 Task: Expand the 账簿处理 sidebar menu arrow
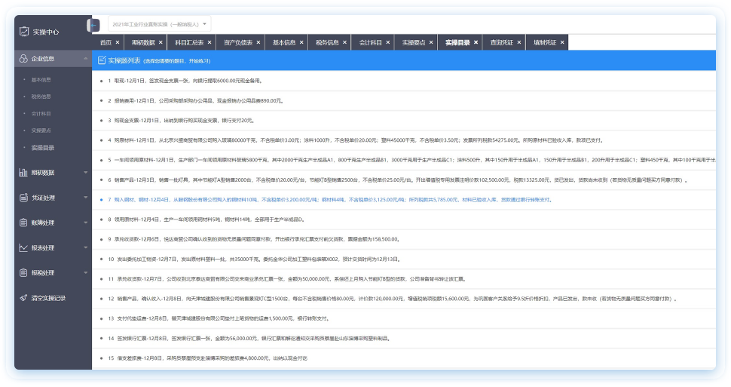85,223
